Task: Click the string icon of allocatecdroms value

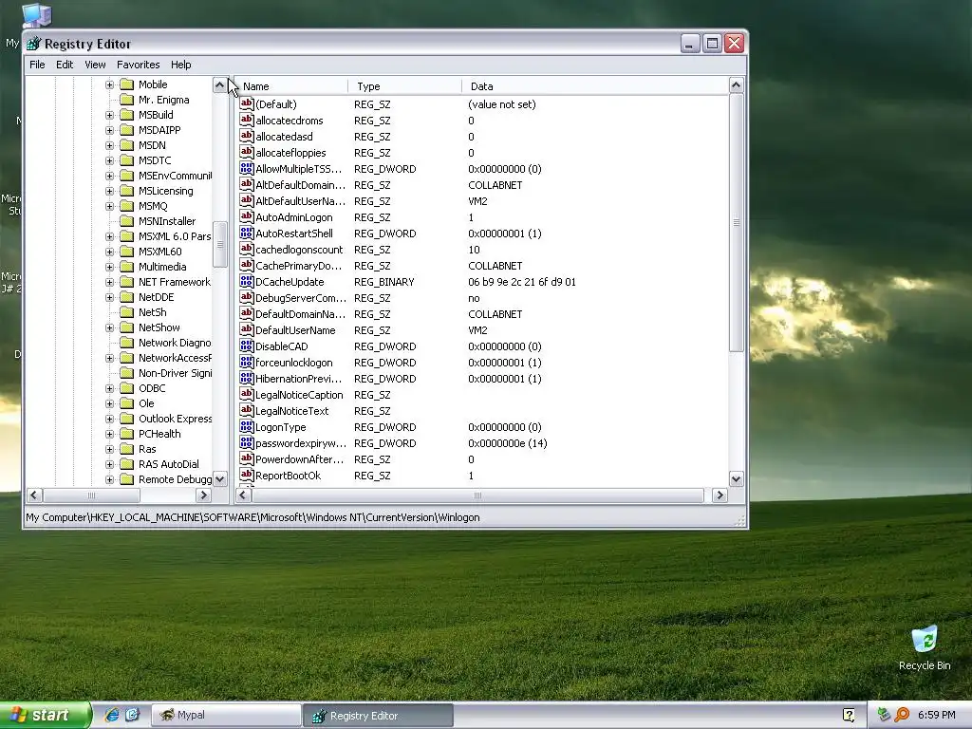Action: coord(247,120)
